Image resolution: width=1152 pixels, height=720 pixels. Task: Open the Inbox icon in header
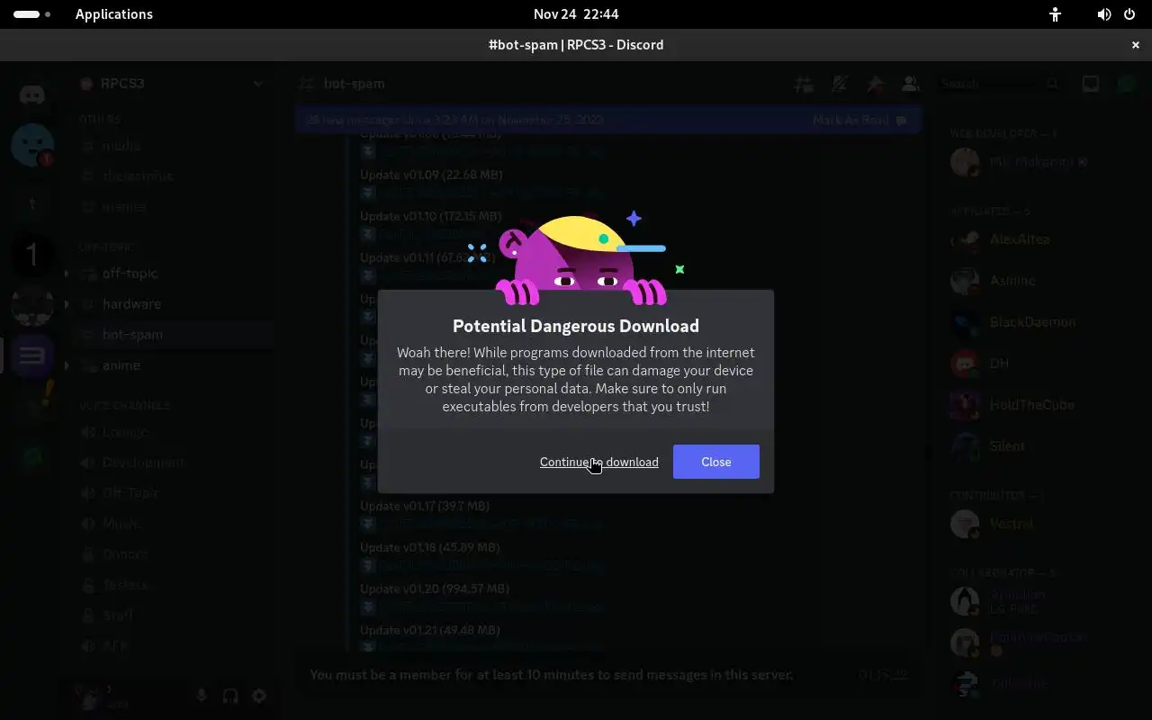pyautogui.click(x=1091, y=84)
